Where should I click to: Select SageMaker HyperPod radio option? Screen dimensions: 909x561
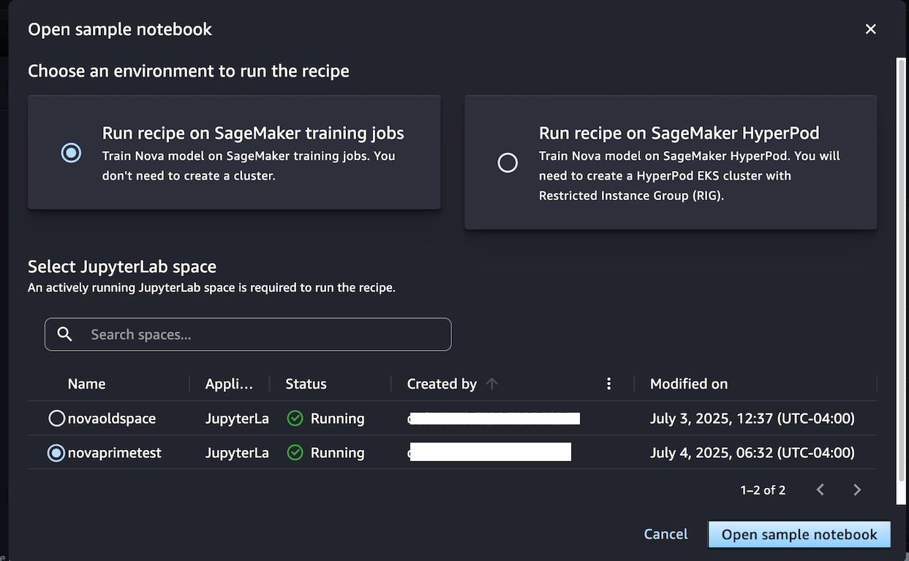tap(508, 162)
